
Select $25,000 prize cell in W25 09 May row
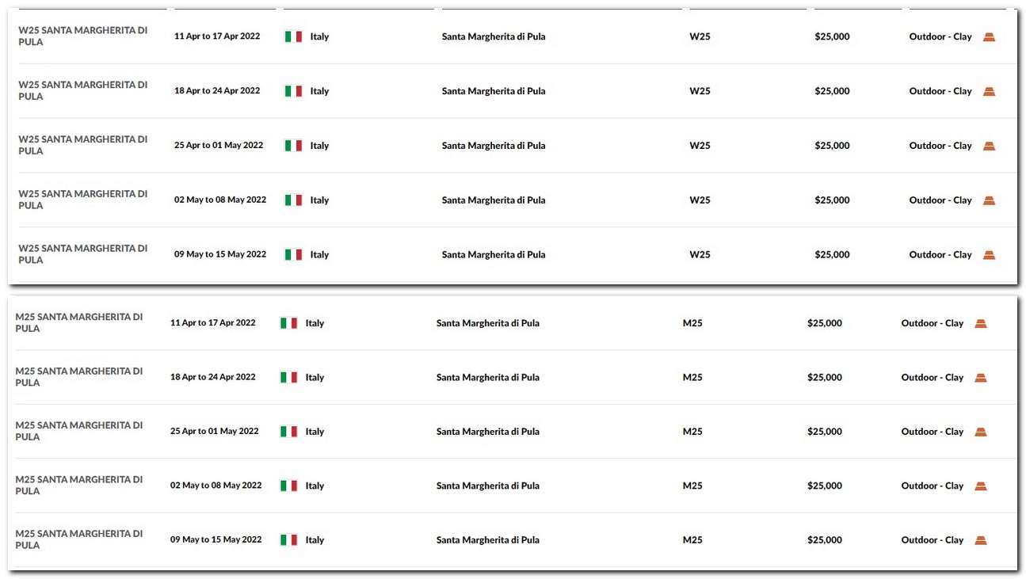[832, 255]
